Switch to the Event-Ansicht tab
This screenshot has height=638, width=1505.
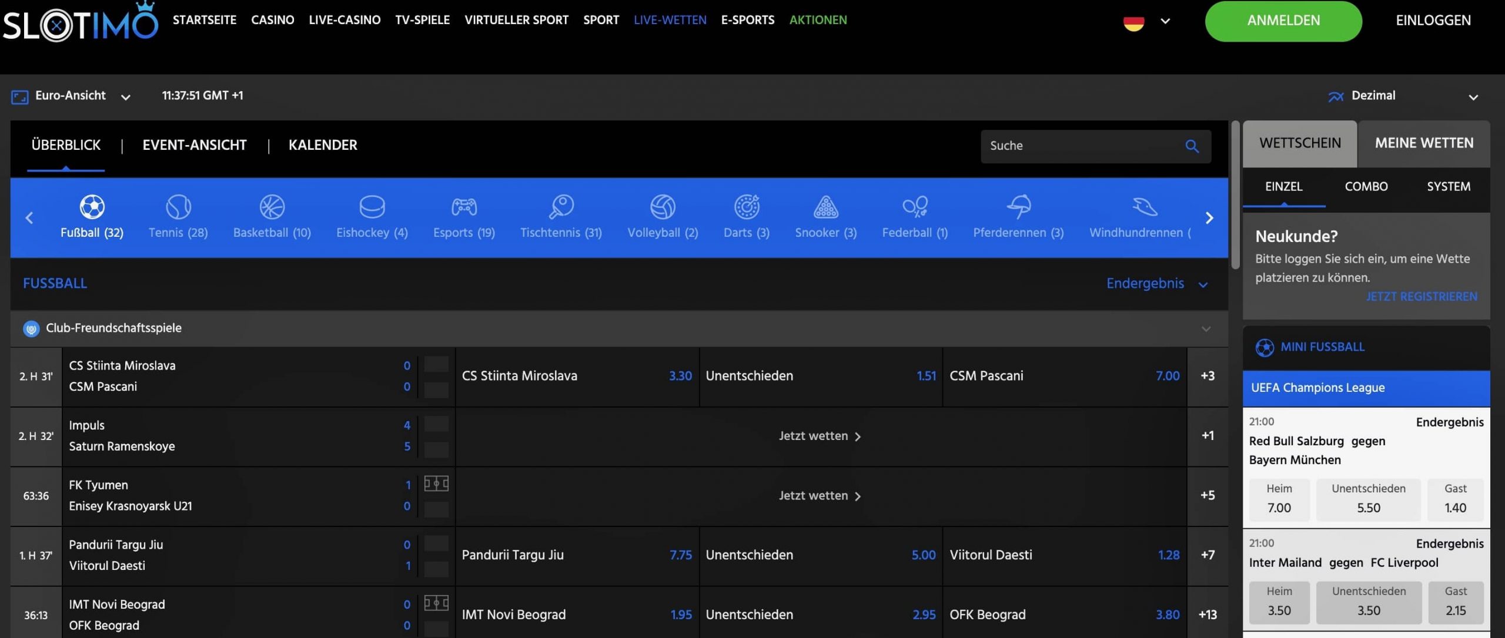(195, 145)
